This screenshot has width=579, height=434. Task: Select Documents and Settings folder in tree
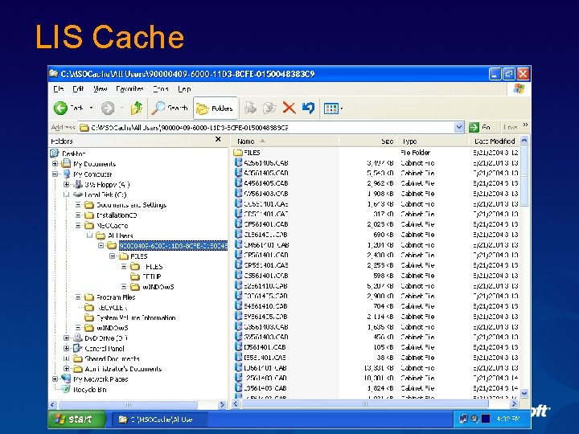coord(131,205)
